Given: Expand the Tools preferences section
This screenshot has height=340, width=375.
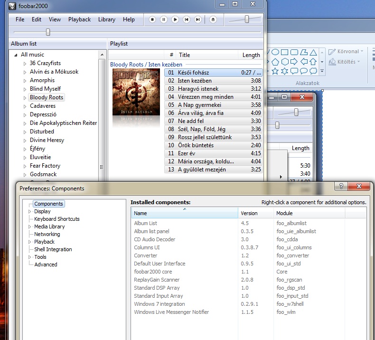Looking at the screenshot, I should (29, 257).
